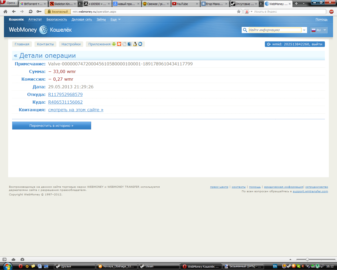Screen dimensions: 337x270
Task: Open the folder icon in quick launch
Action: coord(33,266)
